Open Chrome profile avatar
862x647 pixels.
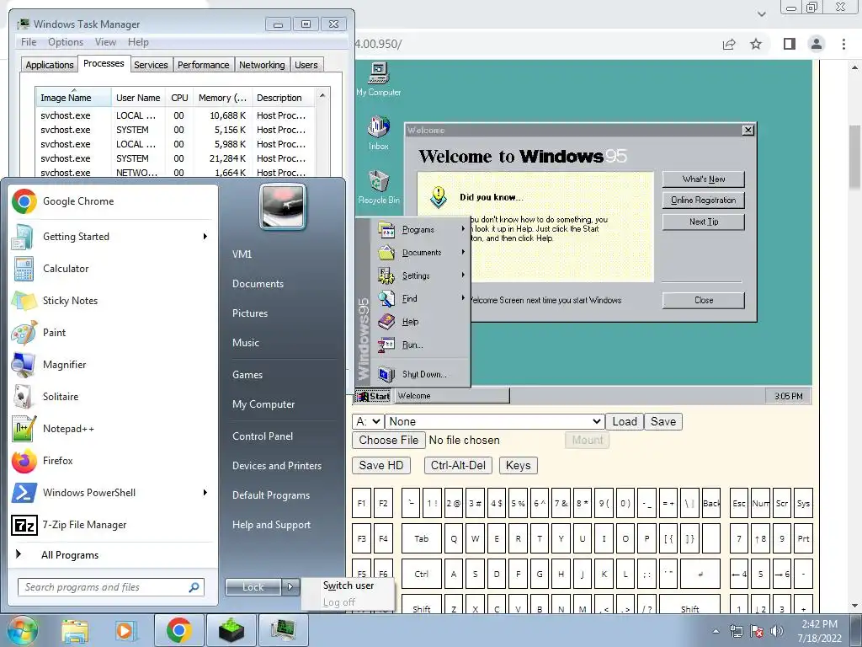(817, 44)
